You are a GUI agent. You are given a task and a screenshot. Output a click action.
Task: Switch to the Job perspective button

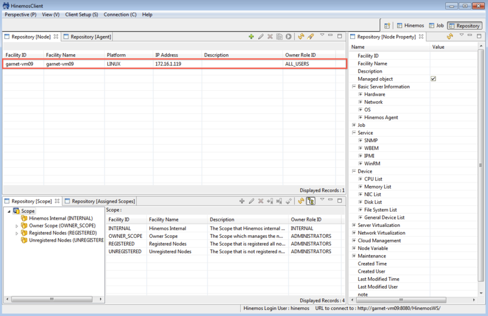(x=436, y=26)
